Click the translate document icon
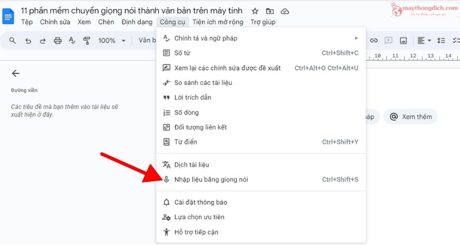 [x=166, y=165]
